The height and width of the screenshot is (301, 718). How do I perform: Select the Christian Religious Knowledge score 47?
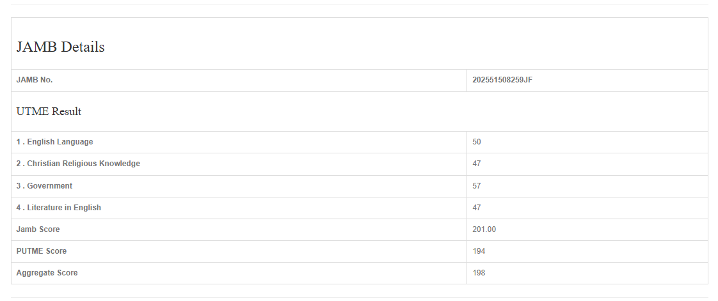pyautogui.click(x=477, y=164)
